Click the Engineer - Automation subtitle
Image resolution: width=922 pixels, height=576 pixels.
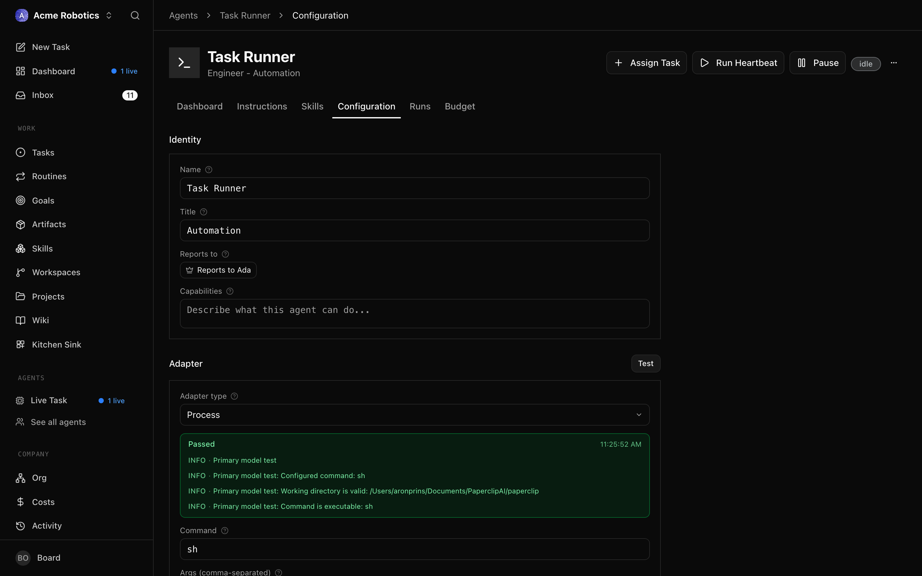[254, 73]
